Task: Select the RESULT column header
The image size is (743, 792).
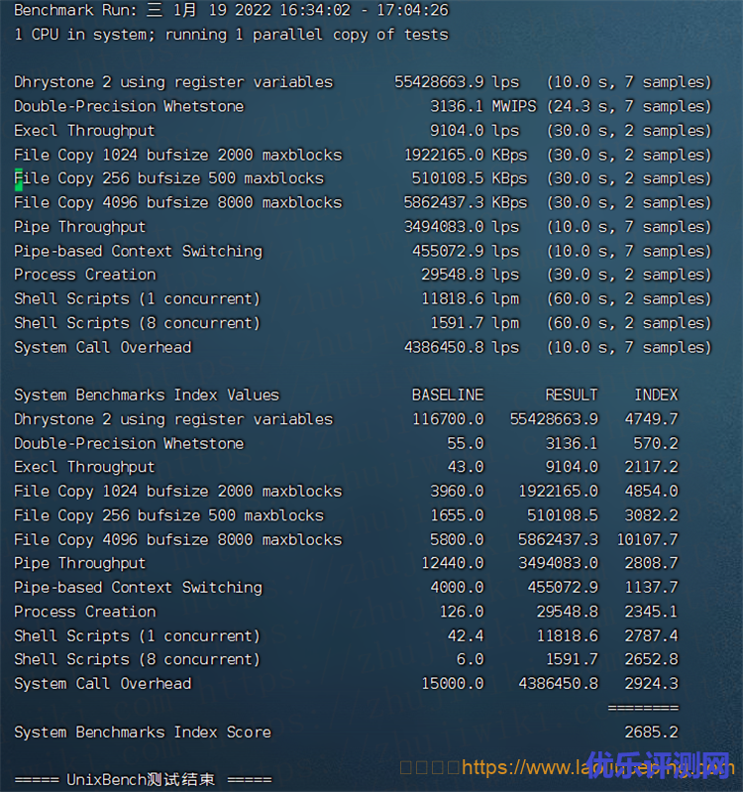Action: point(572,396)
